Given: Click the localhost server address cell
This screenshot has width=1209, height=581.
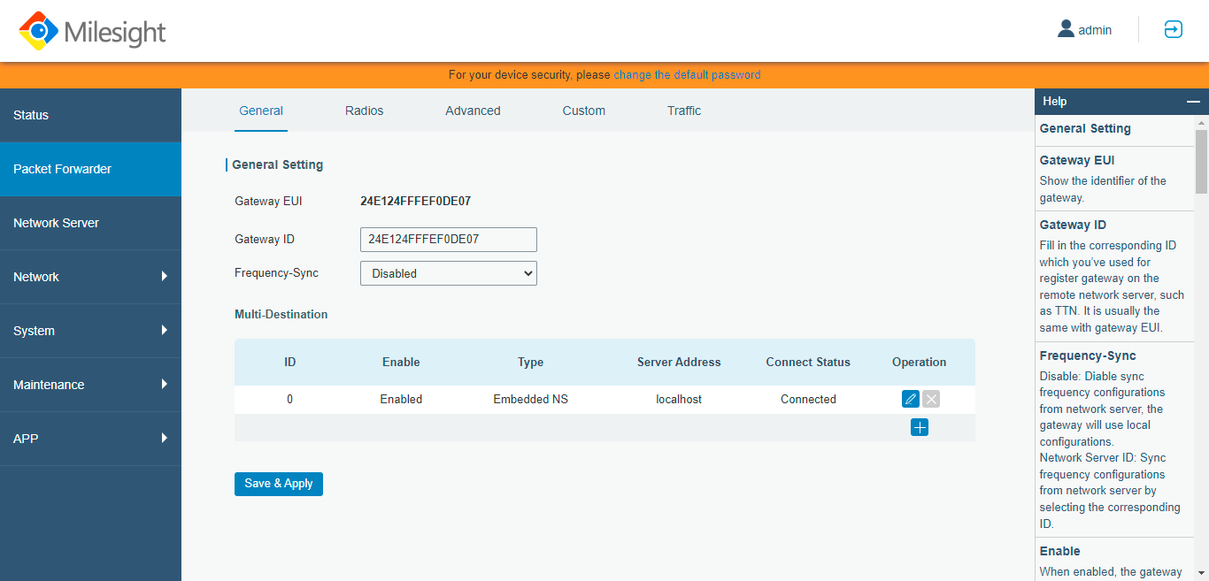Looking at the screenshot, I should 679,399.
